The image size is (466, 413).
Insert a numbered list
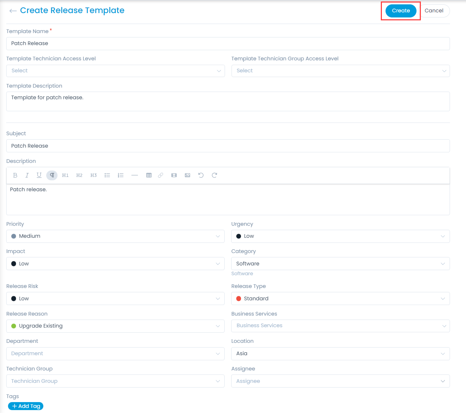click(121, 175)
